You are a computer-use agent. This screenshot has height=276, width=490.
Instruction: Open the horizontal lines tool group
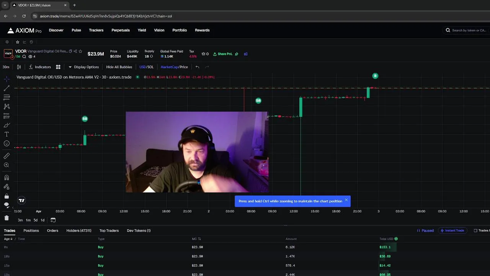[x=7, y=97]
